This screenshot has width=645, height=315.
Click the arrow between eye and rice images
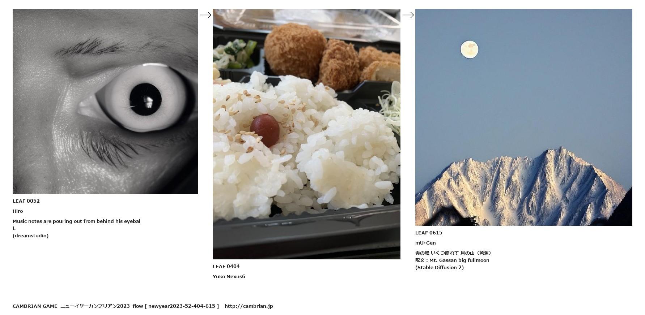click(x=205, y=15)
